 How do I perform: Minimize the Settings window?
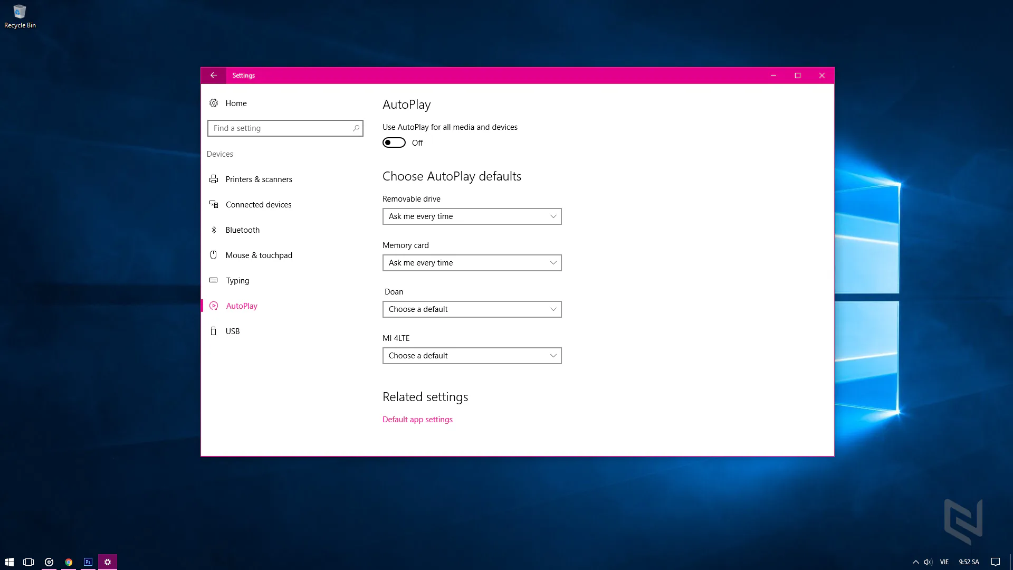click(x=773, y=75)
